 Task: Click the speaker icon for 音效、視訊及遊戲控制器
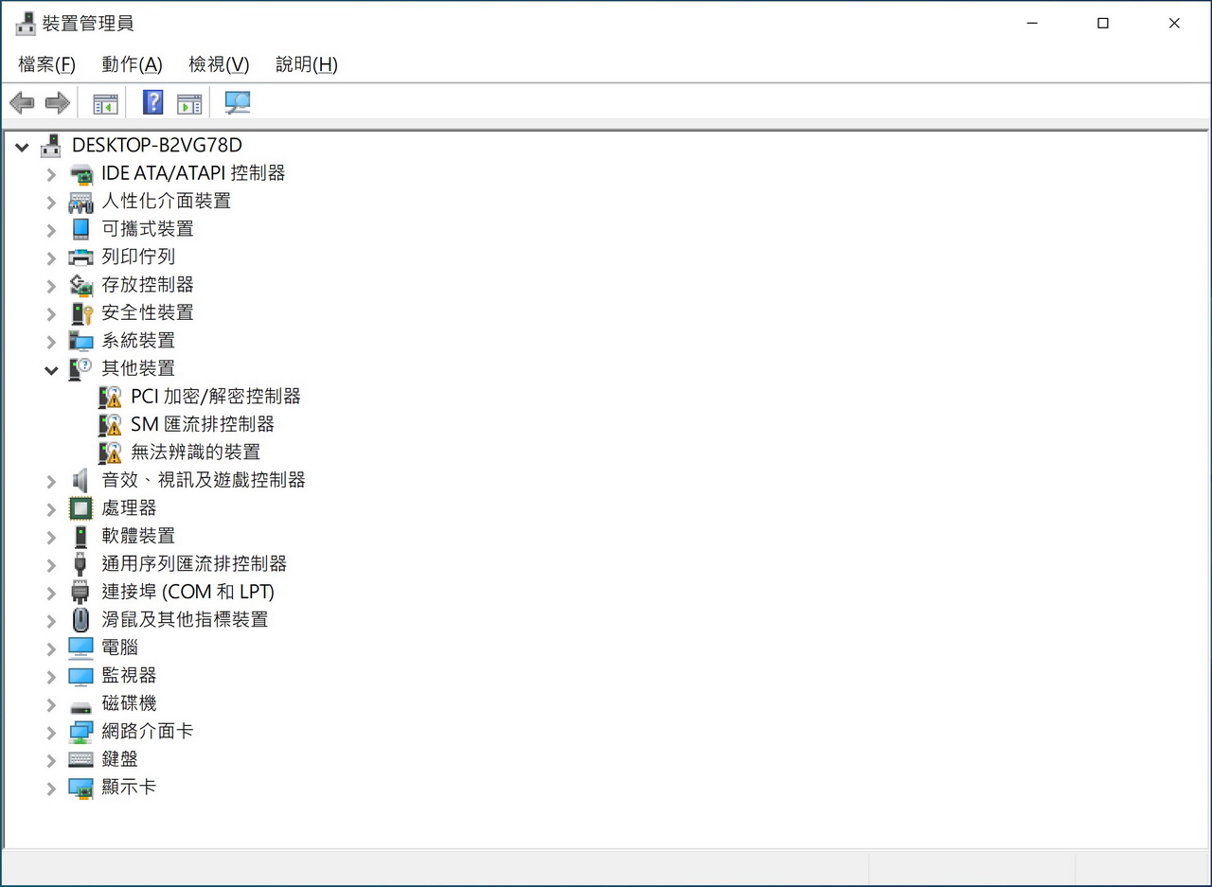click(81, 480)
